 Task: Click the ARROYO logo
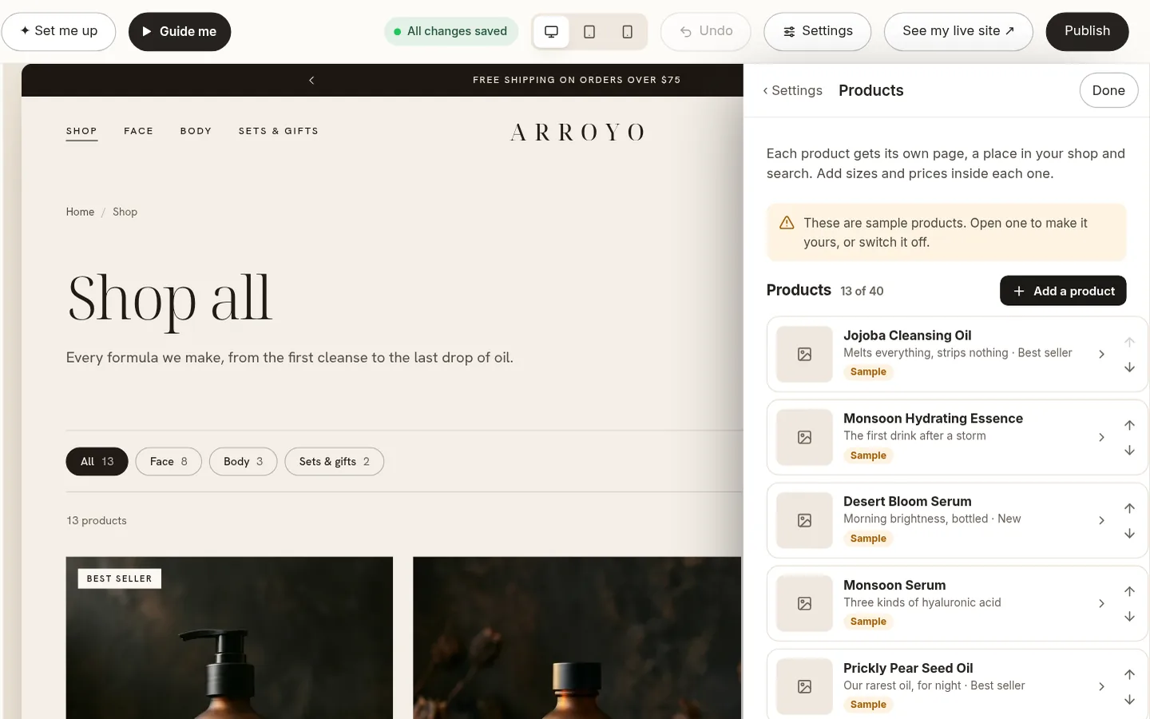point(577,132)
